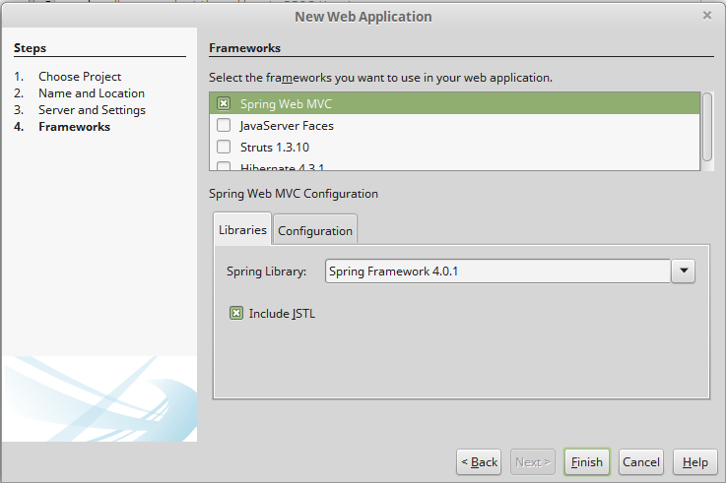This screenshot has width=726, height=483.
Task: Toggle the Include JSTL checkbox
Action: click(236, 314)
